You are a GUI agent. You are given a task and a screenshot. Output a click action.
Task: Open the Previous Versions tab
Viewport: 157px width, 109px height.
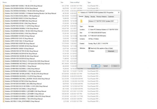coord(102,17)
